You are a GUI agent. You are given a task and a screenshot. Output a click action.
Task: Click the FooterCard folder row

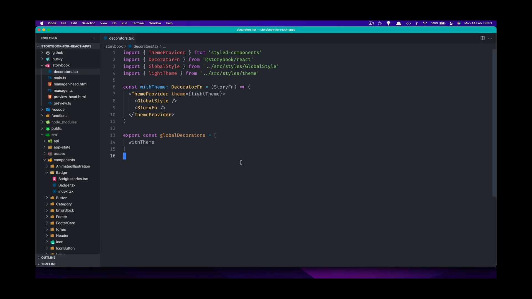pyautogui.click(x=68, y=223)
